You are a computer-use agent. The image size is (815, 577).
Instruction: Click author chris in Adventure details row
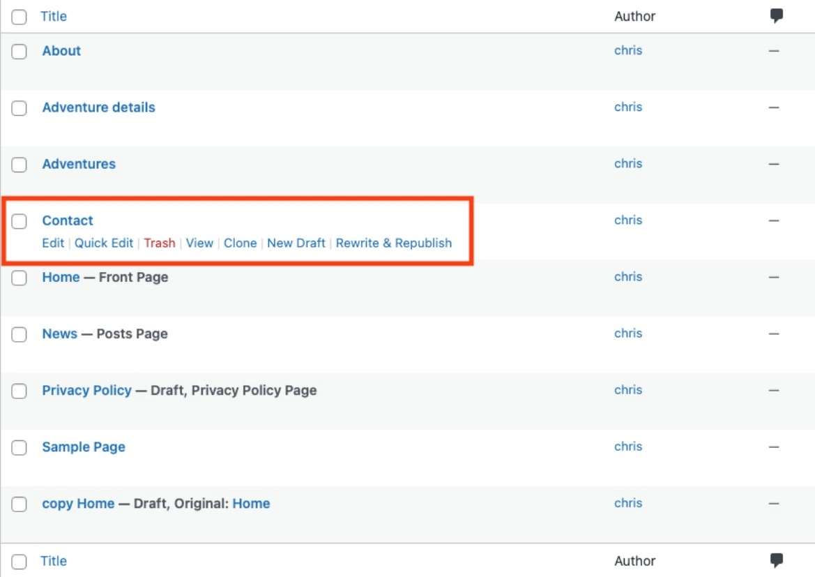(x=628, y=107)
